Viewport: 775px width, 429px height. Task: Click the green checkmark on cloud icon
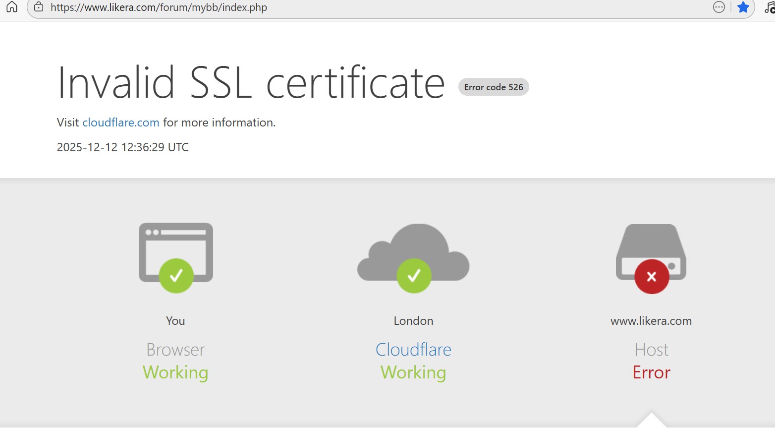tap(414, 276)
